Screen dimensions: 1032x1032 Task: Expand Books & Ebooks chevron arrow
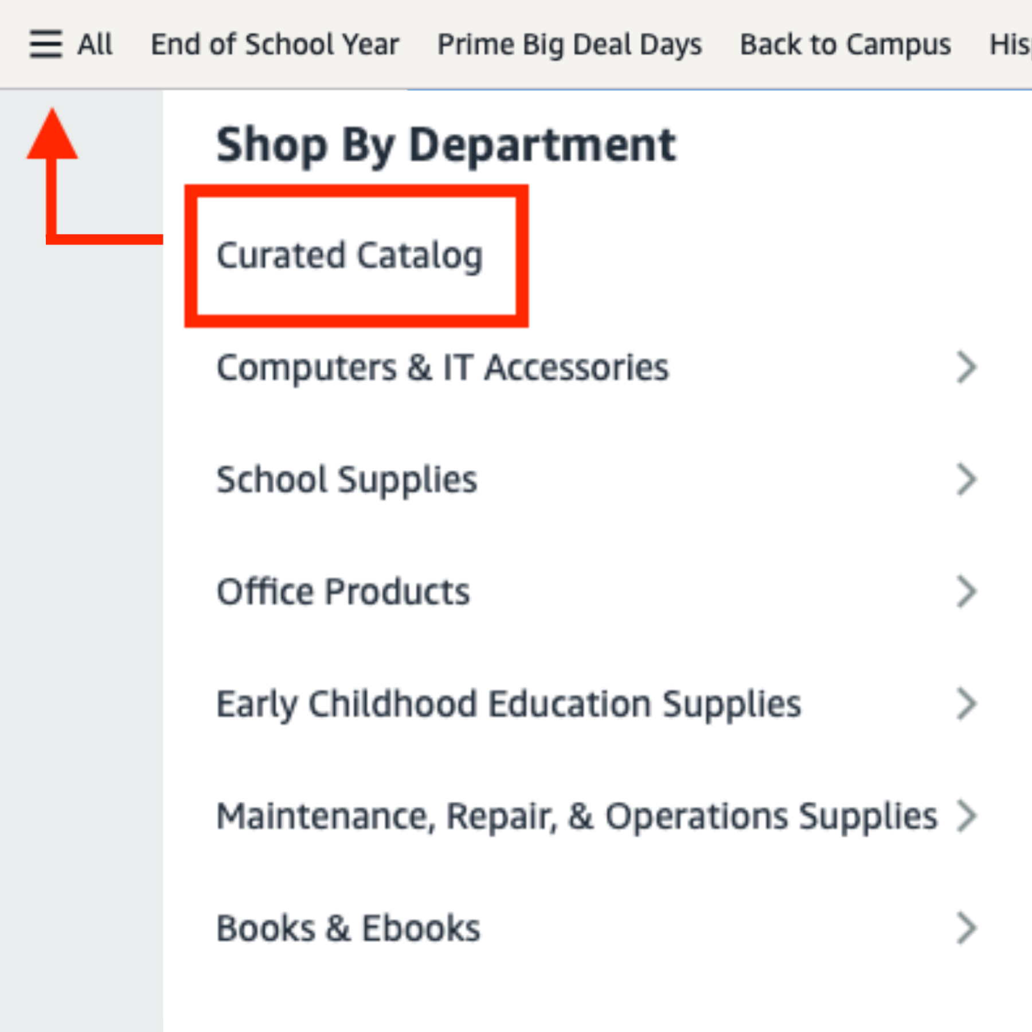point(967,928)
